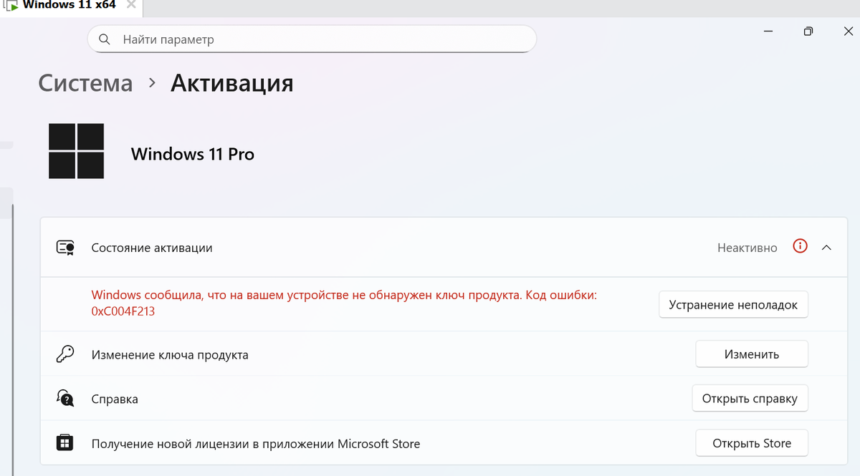The width and height of the screenshot is (860, 476).
Task: Click the help chat bubble icon
Action: click(x=65, y=399)
